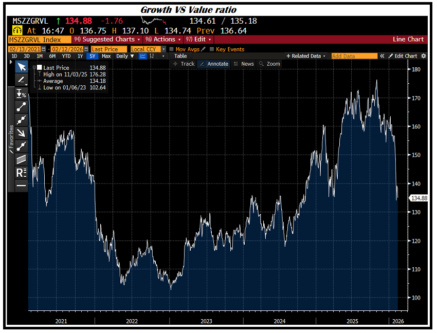
Task: Open the Suggested Charts dropdown
Action: pyautogui.click(x=108, y=40)
